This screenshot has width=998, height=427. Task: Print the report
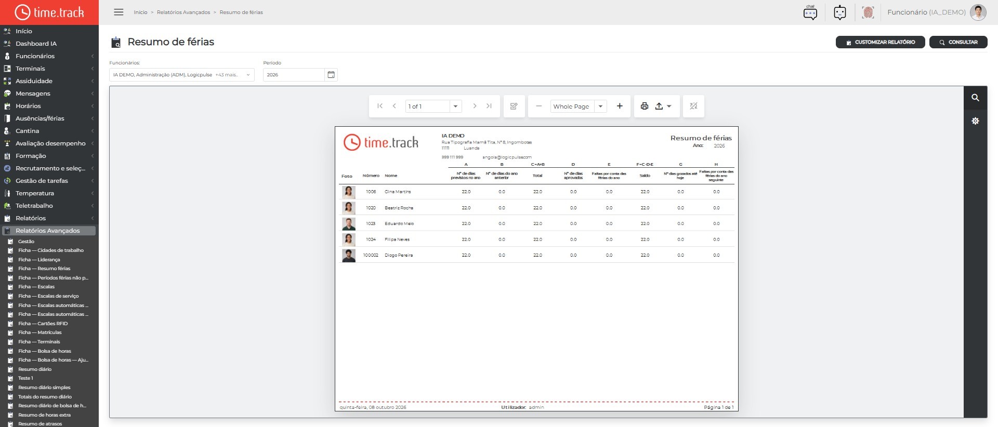pyautogui.click(x=645, y=106)
